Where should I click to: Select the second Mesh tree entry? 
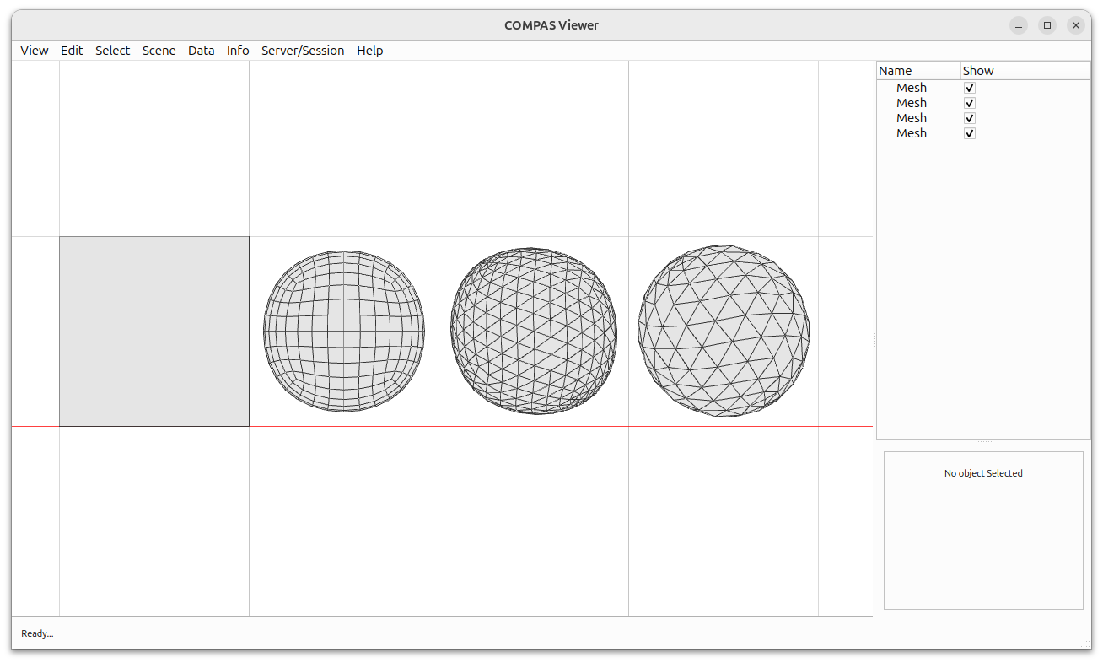(912, 102)
